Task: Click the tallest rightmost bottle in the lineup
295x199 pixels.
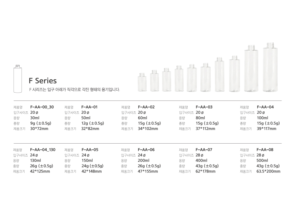Action: (269, 68)
